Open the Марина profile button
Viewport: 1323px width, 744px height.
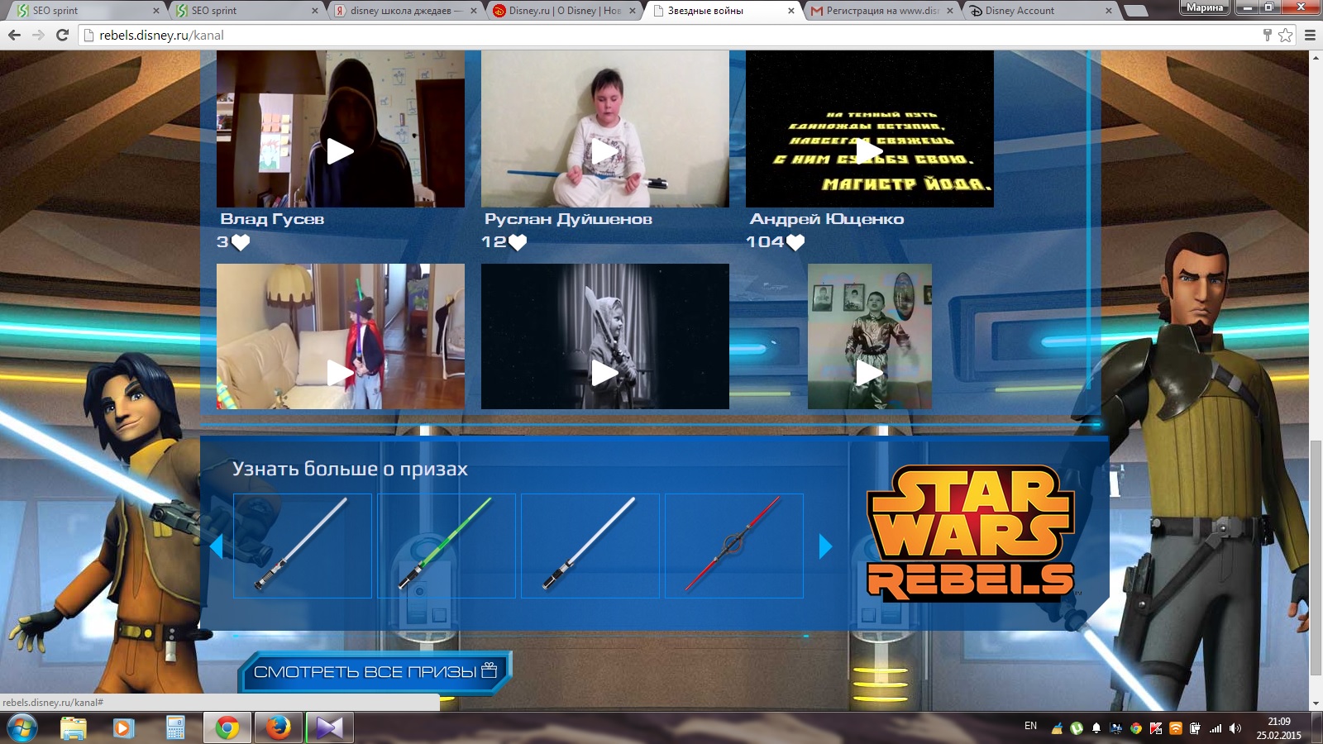pyautogui.click(x=1204, y=7)
